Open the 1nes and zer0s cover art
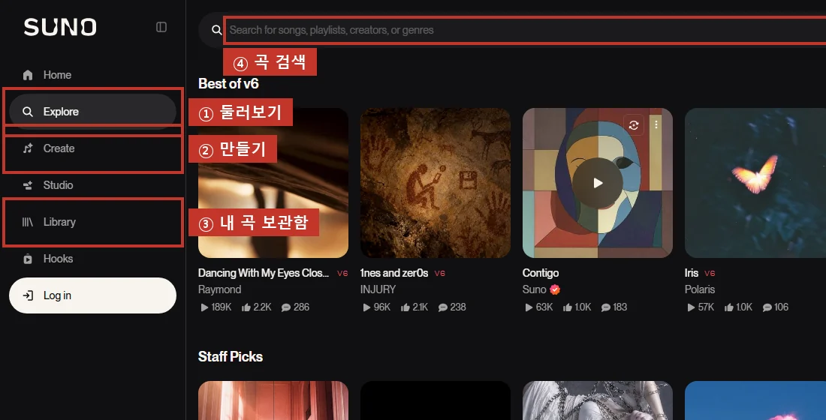Screen dimensions: 826x420 [435, 183]
